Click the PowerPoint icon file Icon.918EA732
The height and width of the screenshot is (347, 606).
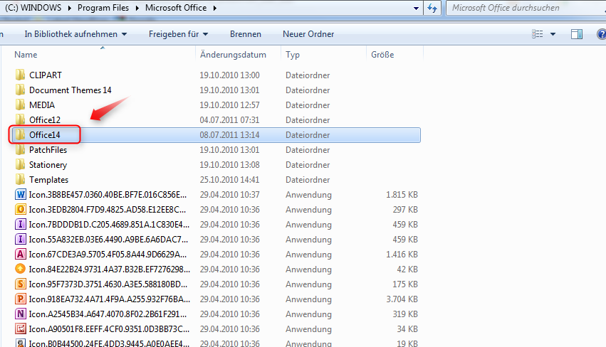click(x=107, y=299)
